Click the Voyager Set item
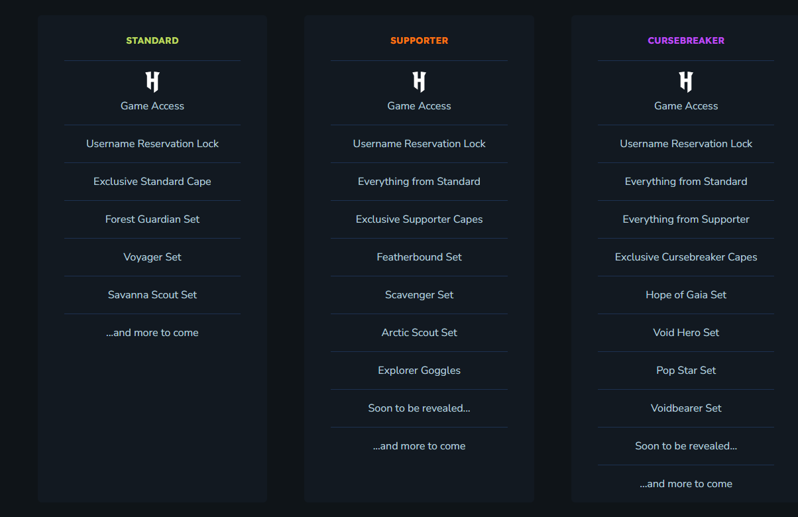 [x=152, y=257]
